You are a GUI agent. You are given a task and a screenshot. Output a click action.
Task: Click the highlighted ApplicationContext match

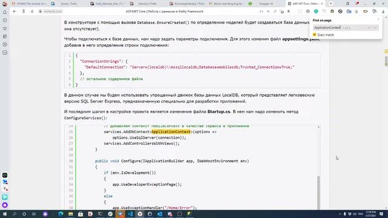[171, 132]
